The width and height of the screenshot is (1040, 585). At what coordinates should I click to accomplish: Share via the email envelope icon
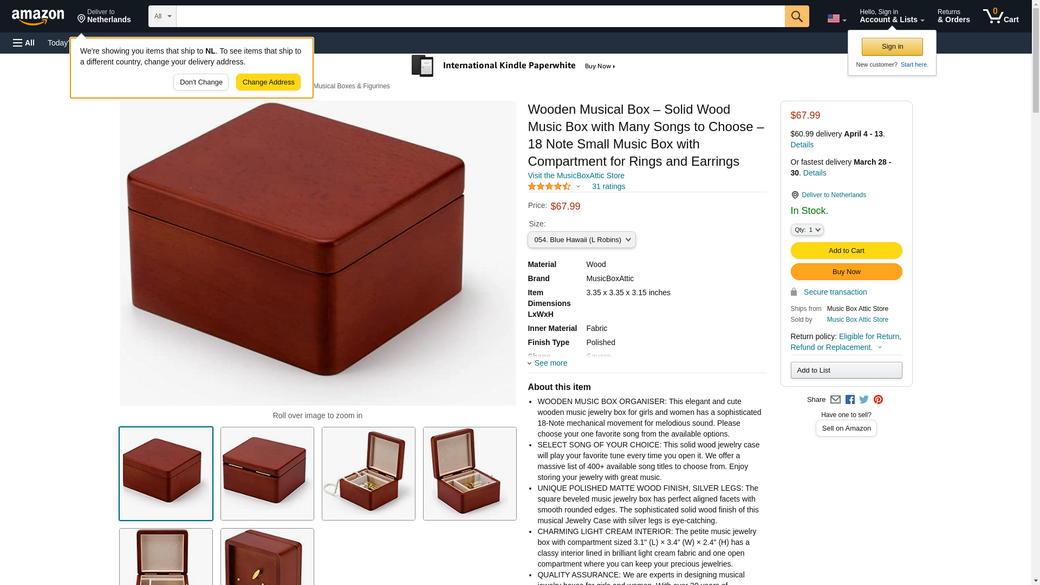click(x=835, y=400)
